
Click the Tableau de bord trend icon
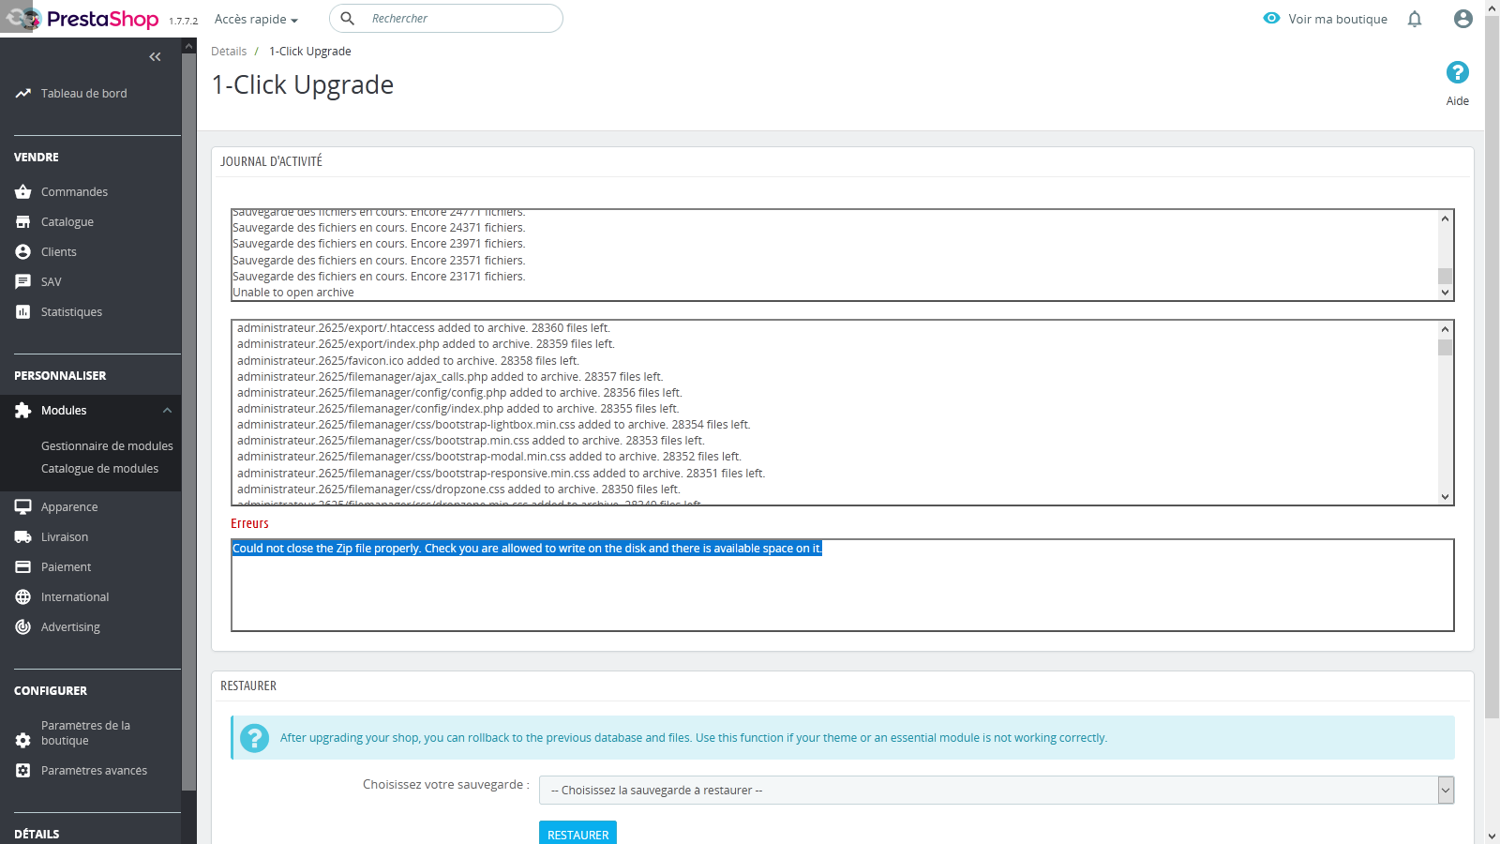pos(23,94)
